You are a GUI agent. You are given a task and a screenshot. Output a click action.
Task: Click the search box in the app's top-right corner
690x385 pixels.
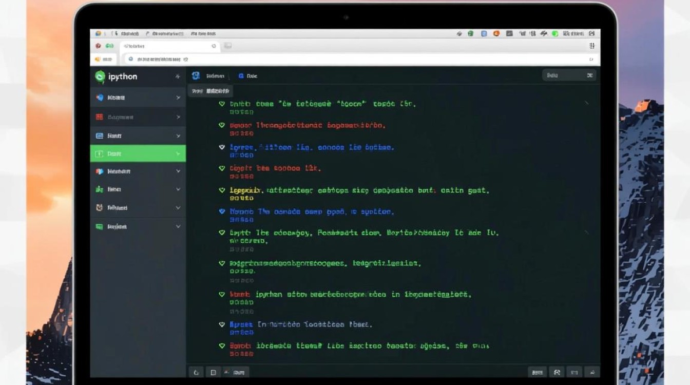(569, 75)
